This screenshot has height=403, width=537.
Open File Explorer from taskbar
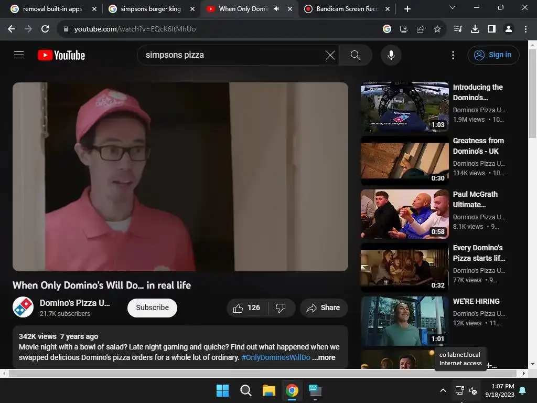(x=269, y=390)
